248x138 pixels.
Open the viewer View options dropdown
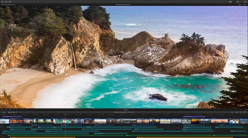coord(245,5)
